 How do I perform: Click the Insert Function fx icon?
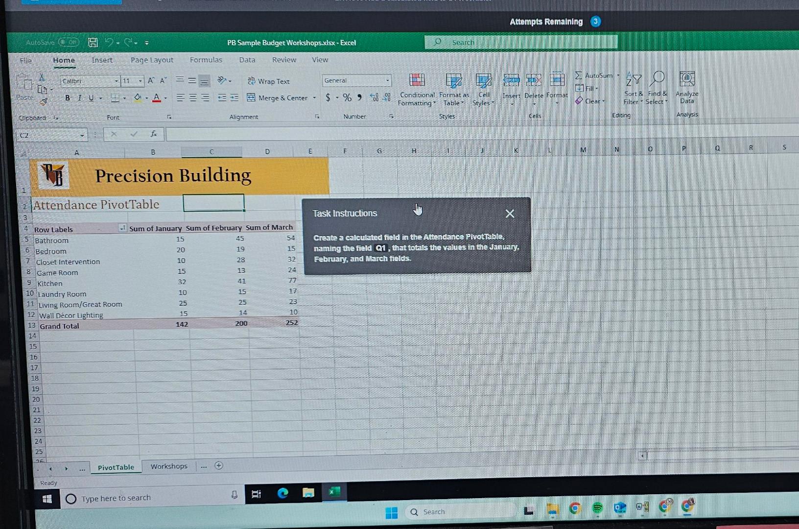153,134
